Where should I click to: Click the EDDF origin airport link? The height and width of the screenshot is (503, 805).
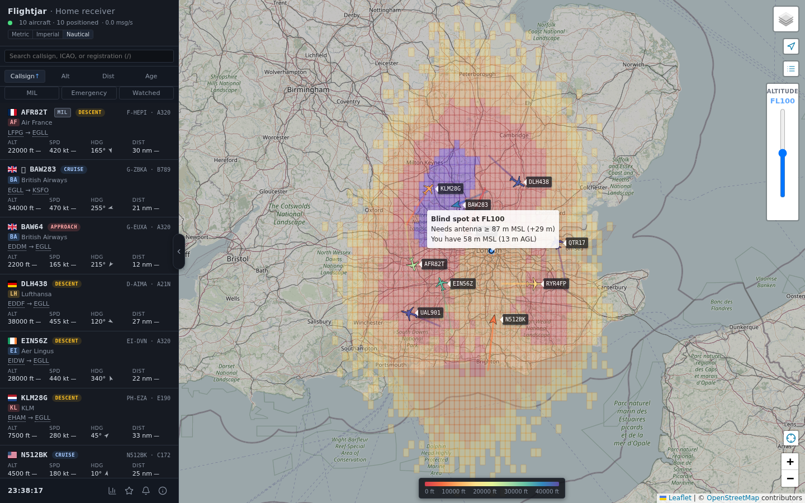16,303
